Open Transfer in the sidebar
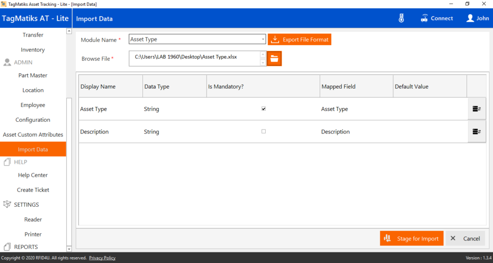Screen dimensions: 493x263 tap(33, 35)
